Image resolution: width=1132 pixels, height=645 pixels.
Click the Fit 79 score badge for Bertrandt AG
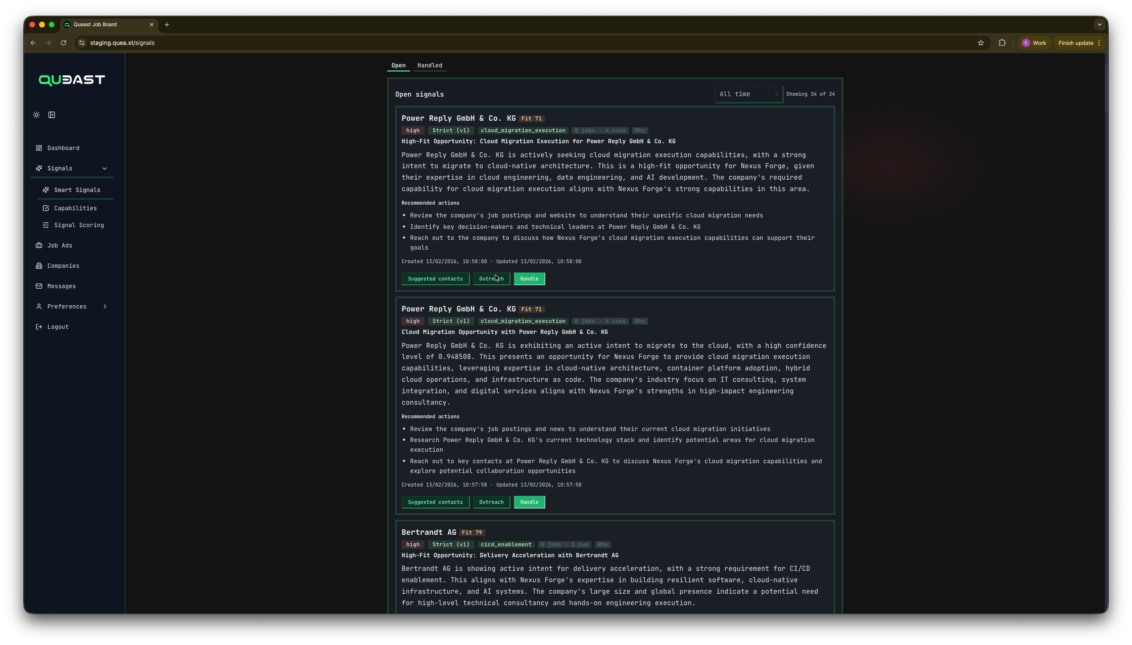pyautogui.click(x=472, y=532)
